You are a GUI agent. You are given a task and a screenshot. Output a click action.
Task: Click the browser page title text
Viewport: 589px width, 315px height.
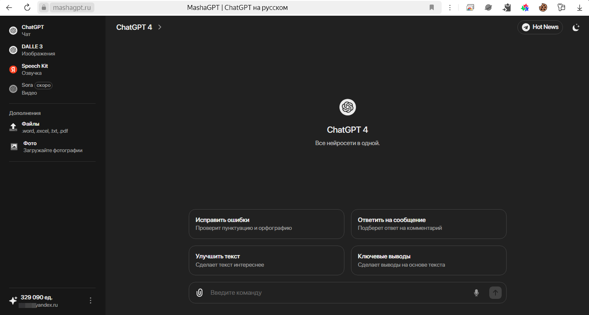pos(238,7)
